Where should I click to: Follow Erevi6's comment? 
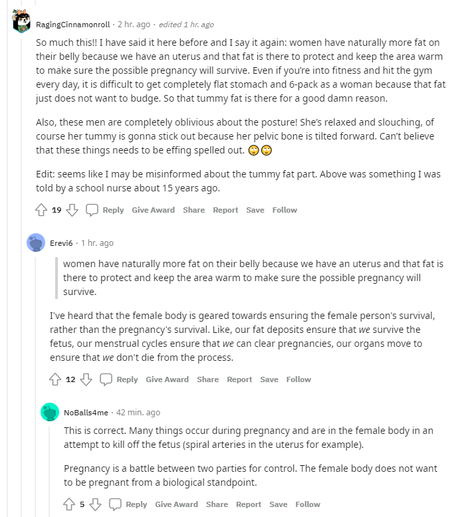click(298, 379)
